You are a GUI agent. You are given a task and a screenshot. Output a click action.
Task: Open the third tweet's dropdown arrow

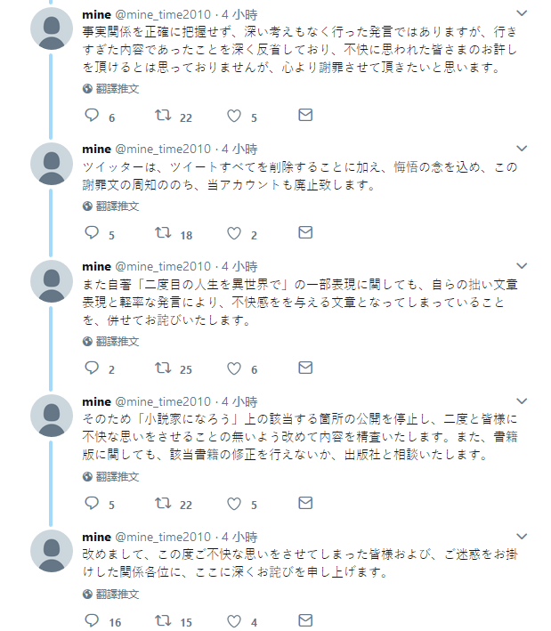tap(522, 266)
